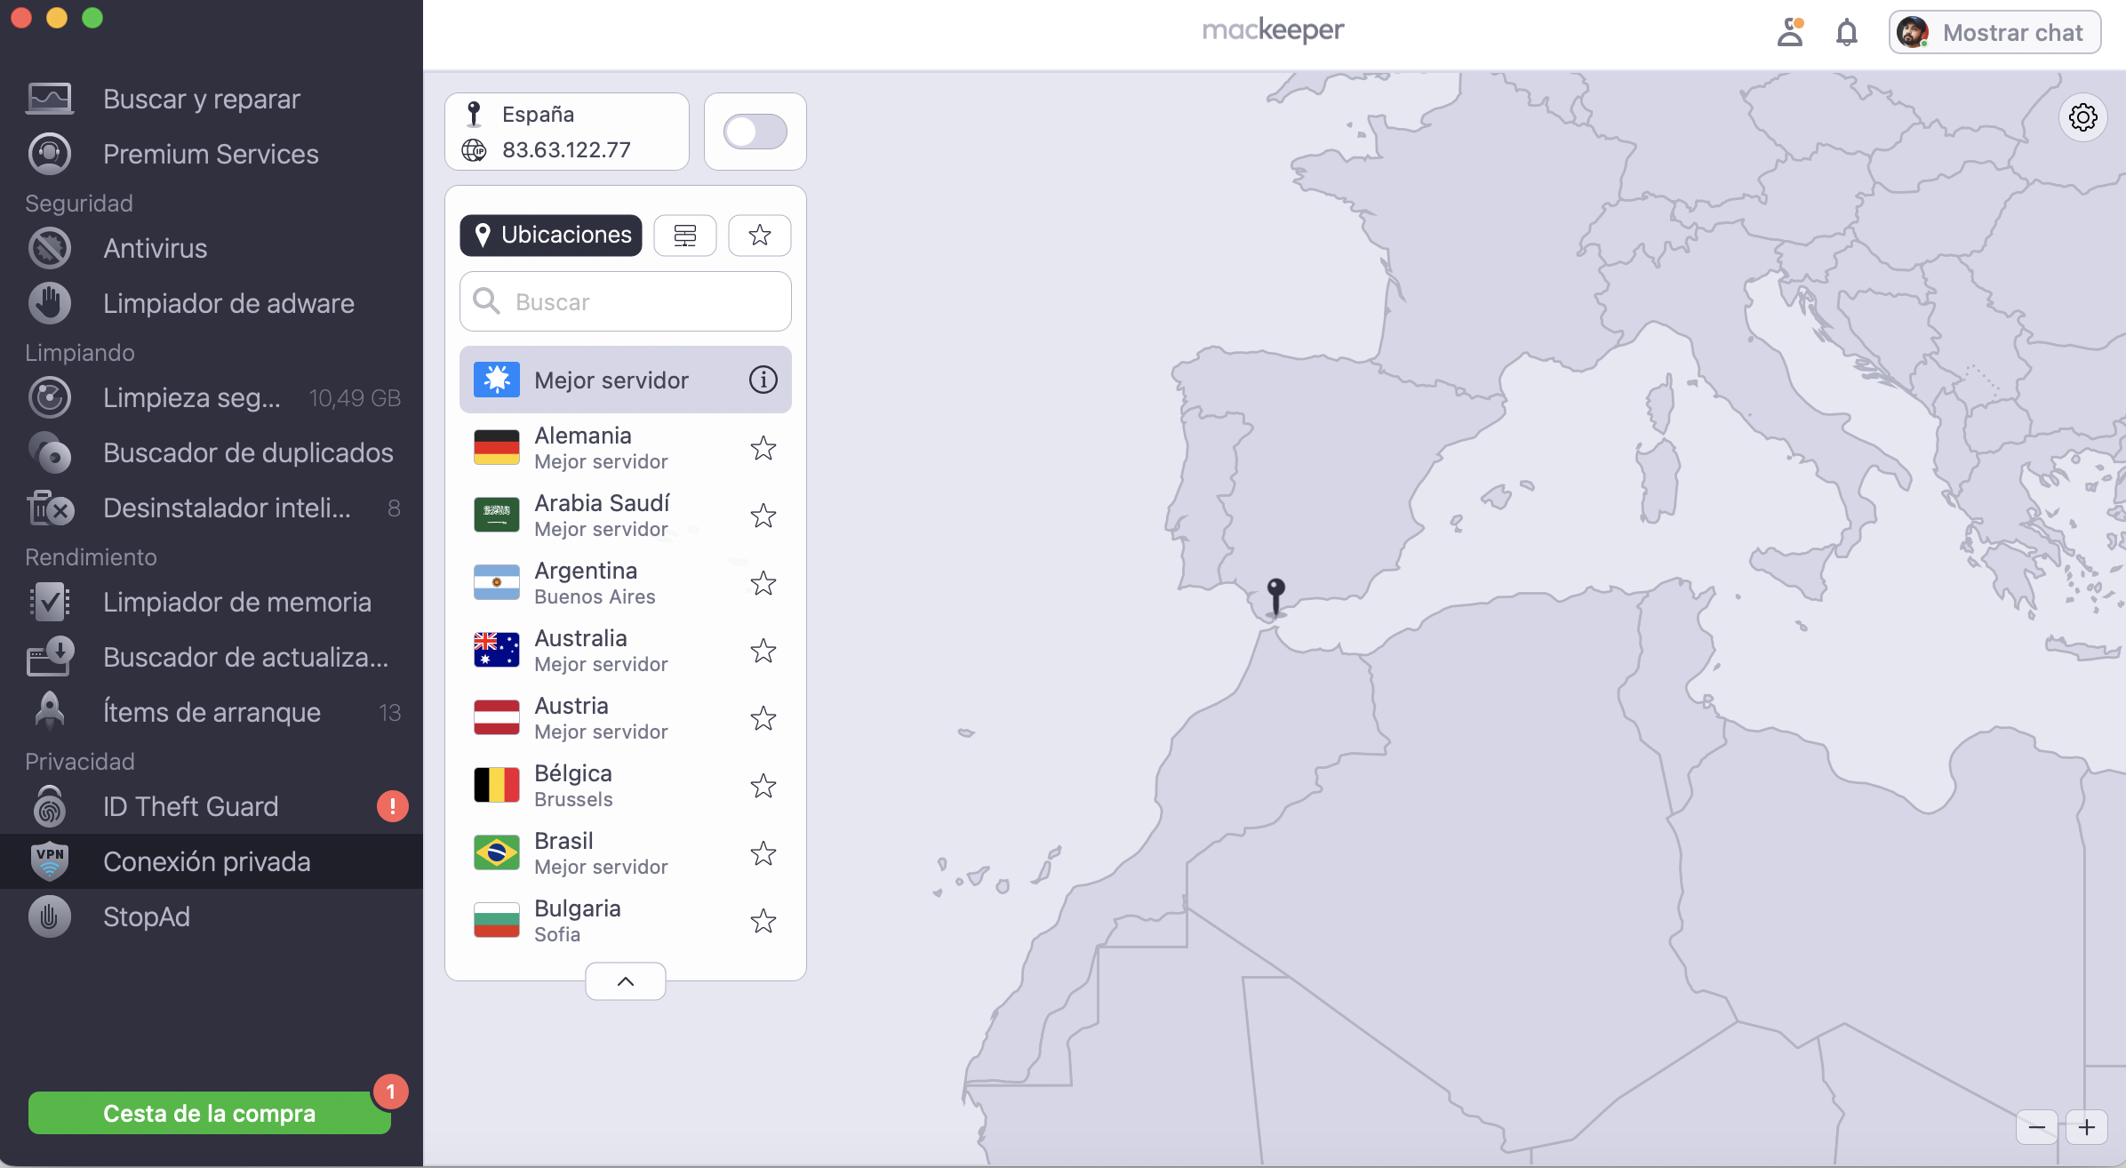Zoom in on the map
The width and height of the screenshot is (2126, 1168).
(x=2089, y=1126)
